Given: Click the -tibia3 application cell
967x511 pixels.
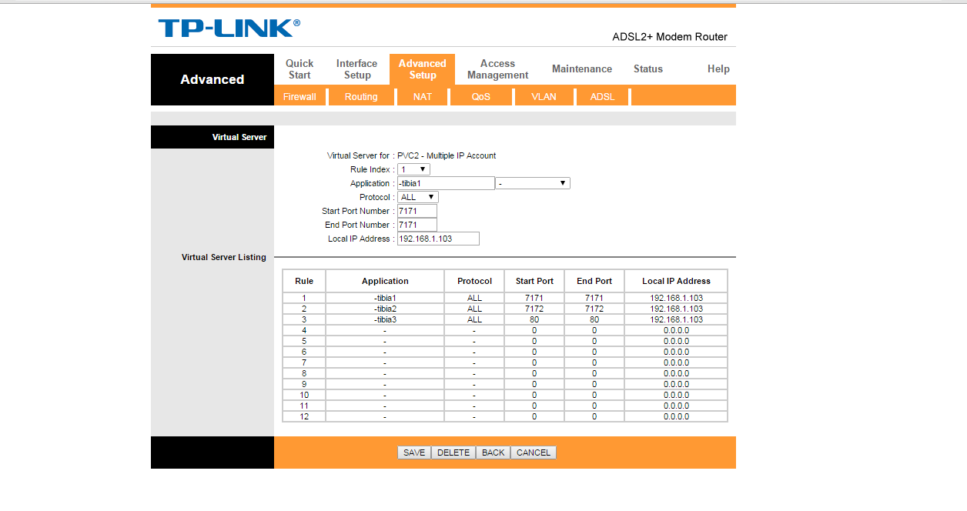Looking at the screenshot, I should coord(385,319).
